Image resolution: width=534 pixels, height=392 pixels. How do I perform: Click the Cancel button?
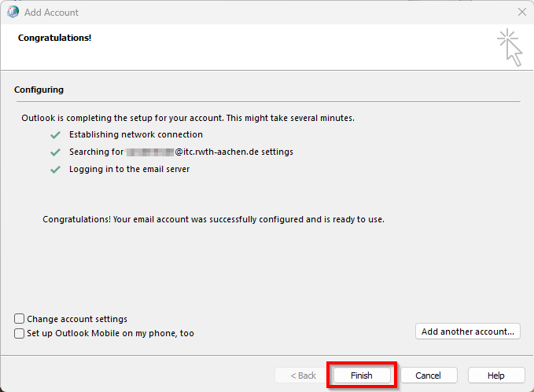pos(428,376)
